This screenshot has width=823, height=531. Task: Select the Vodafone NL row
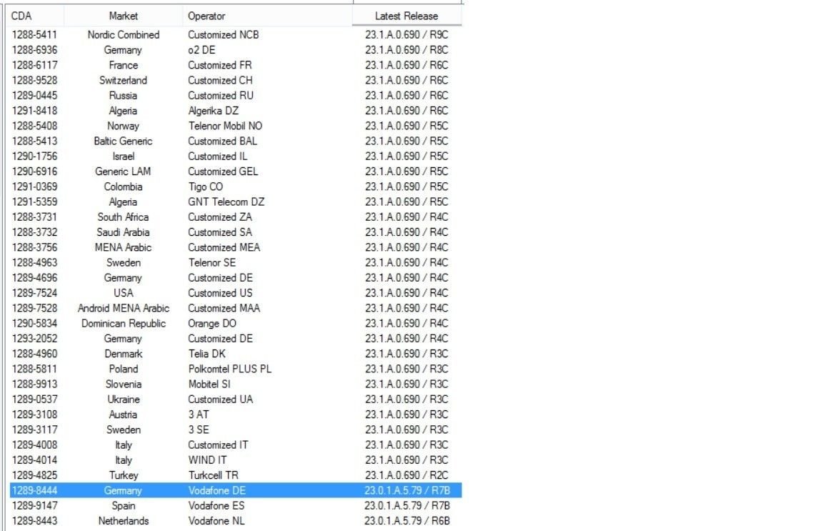236,521
